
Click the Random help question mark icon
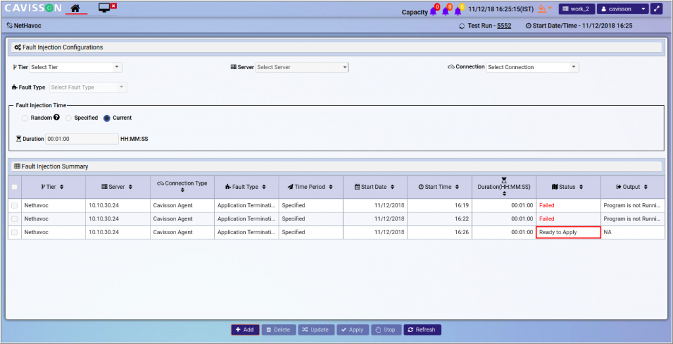tap(57, 117)
